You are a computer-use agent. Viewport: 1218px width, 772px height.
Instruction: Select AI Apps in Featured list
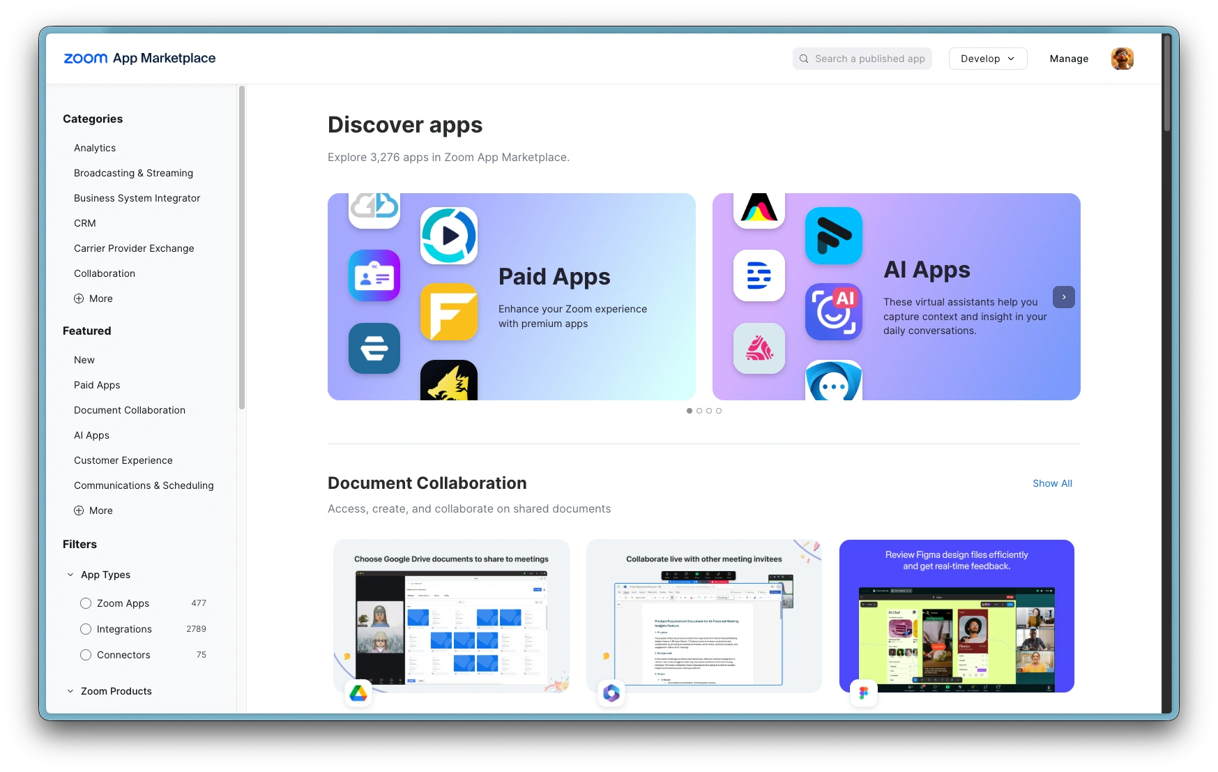91,435
